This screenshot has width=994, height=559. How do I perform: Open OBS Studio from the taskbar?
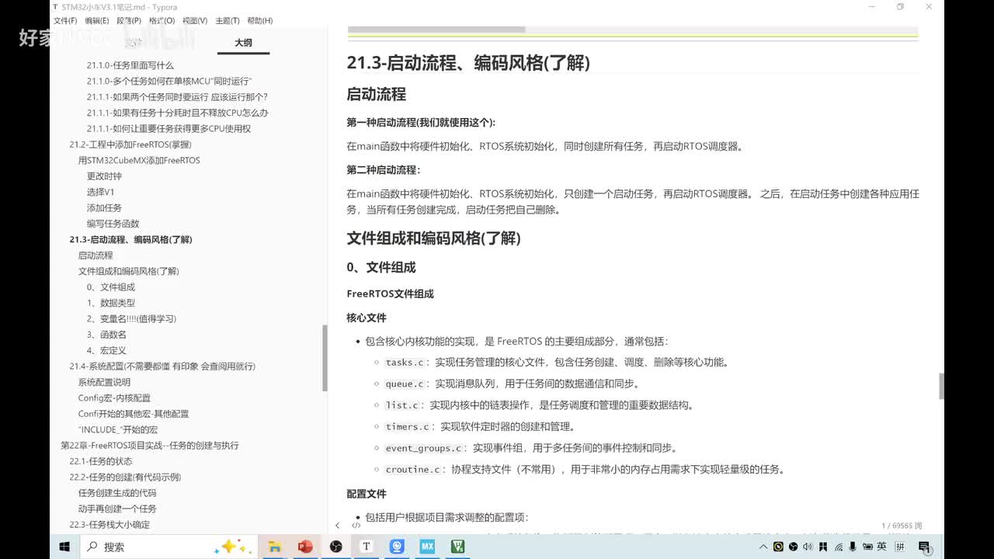[335, 547]
